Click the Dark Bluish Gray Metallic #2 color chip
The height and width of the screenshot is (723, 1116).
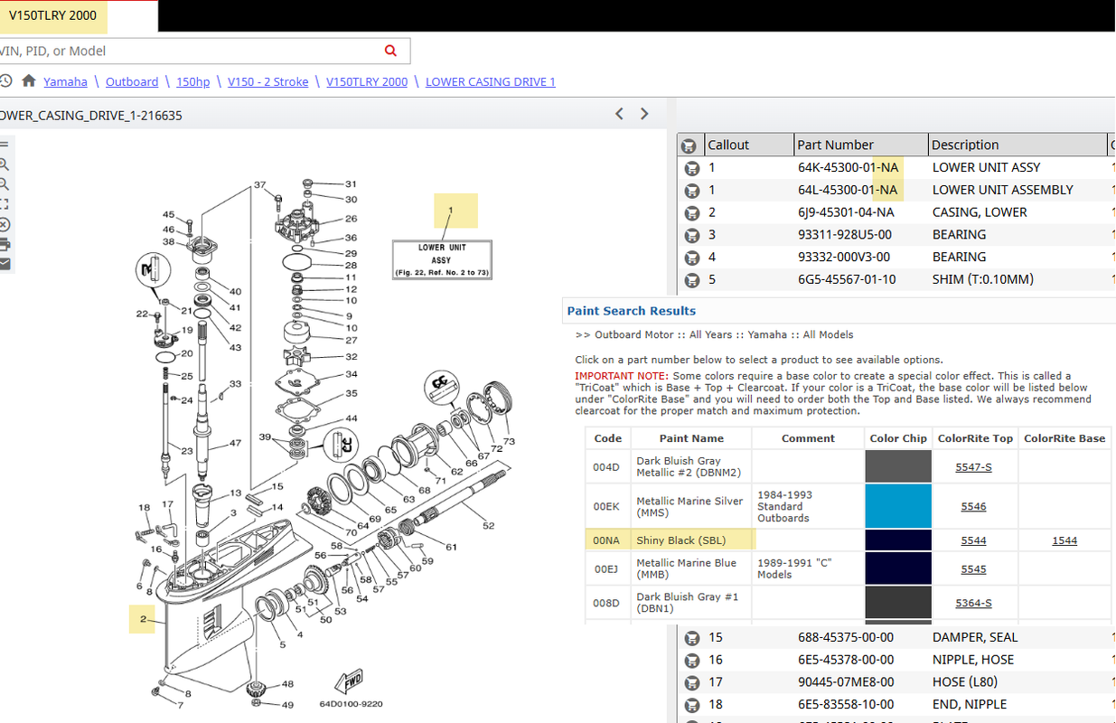(898, 467)
